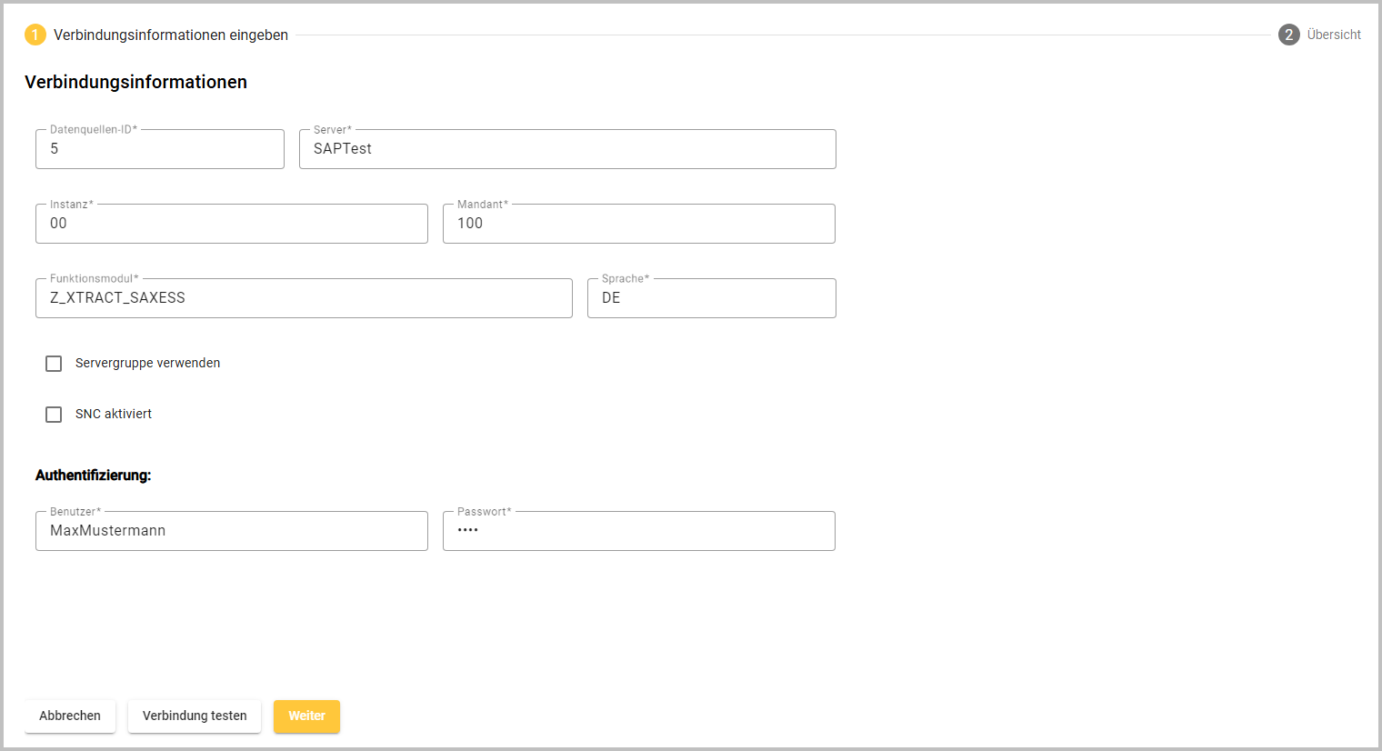
Task: Click the 'Verbindung testen' button
Action: (195, 716)
